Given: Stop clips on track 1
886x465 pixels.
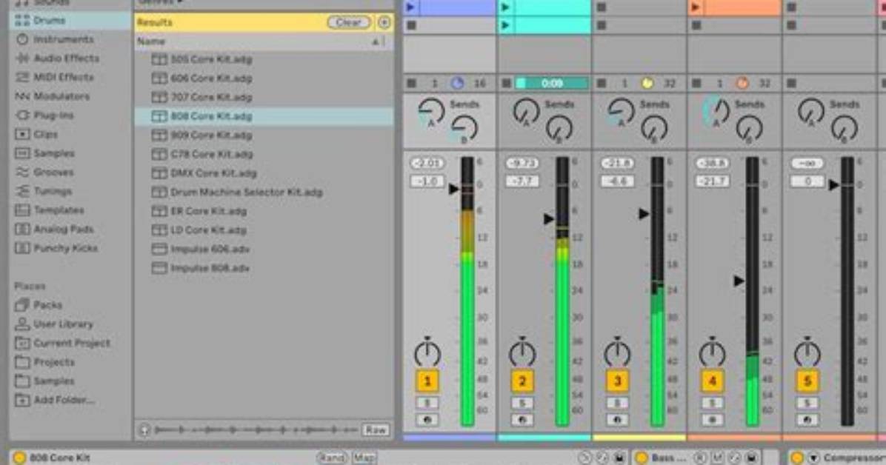Looking at the screenshot, I should click(411, 84).
